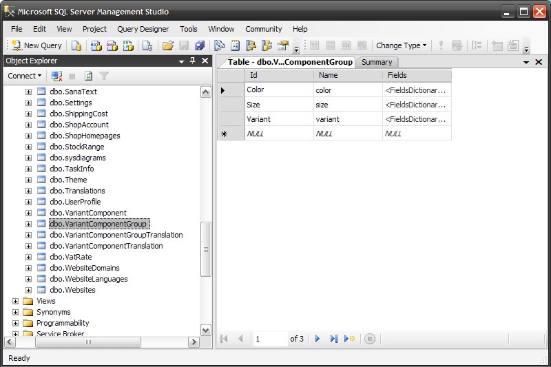This screenshot has height=367, width=551.
Task: Open the Query Designer menu
Action: (x=143, y=29)
